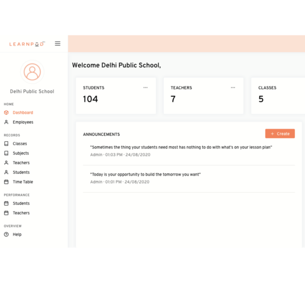This screenshot has width=305, height=305.
Task: Open Classes under Records
Action: tap(20, 143)
